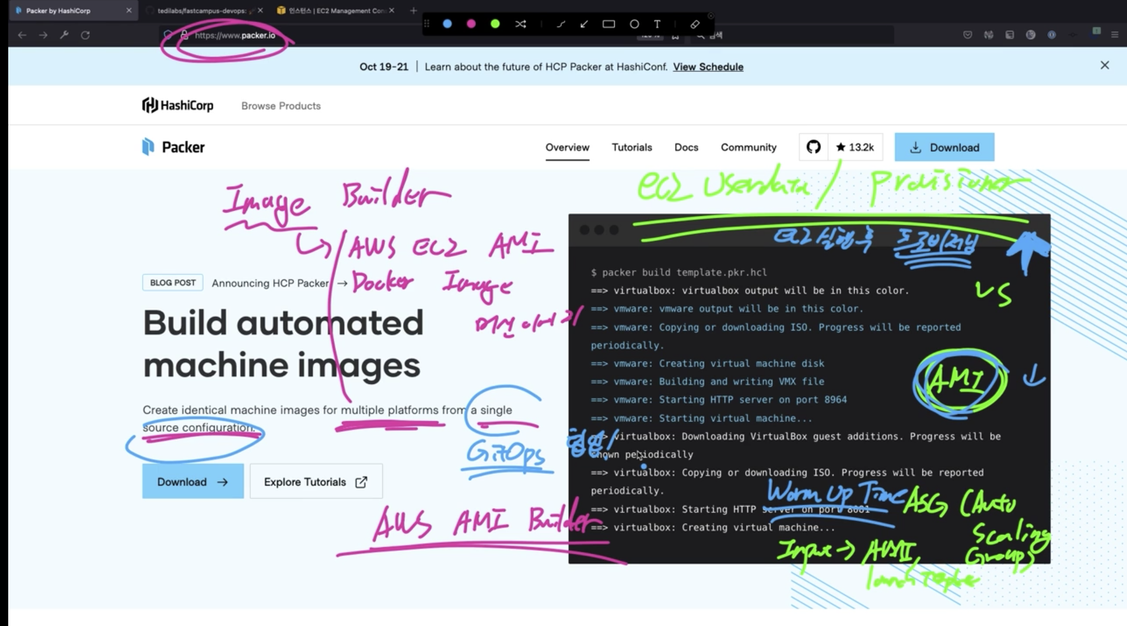Viewport: 1127px width, 626px height.
Task: Open the browser hamburger menu
Action: (x=1114, y=35)
